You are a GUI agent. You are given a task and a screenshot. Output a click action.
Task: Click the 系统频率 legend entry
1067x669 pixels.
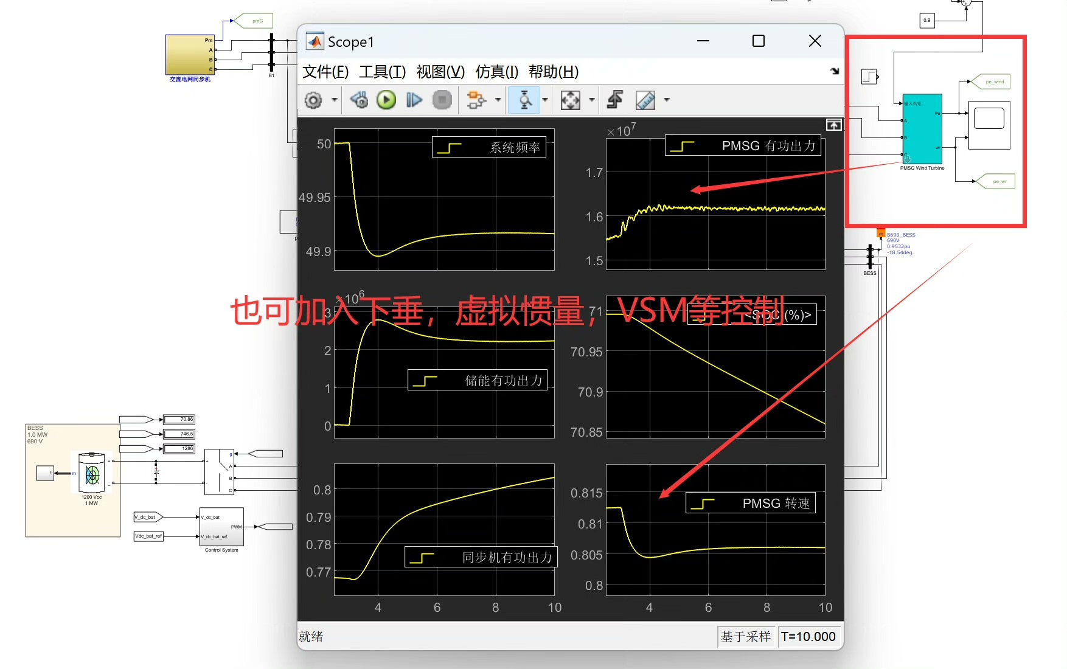489,147
